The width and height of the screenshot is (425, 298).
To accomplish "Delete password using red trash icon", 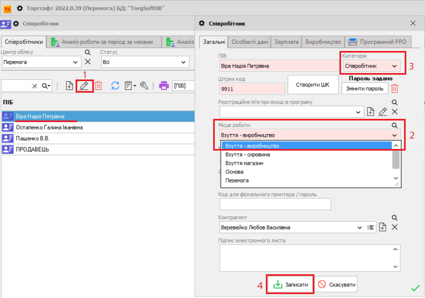I will [395, 89].
